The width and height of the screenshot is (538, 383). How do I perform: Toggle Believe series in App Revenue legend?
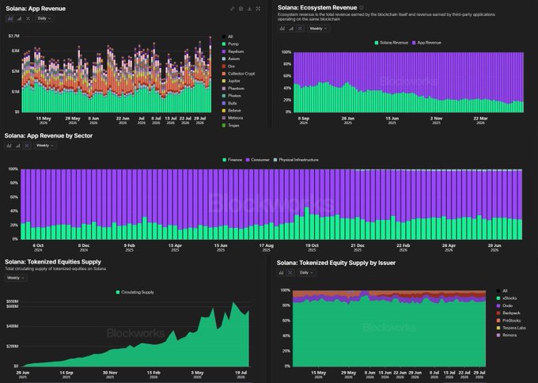pos(232,111)
